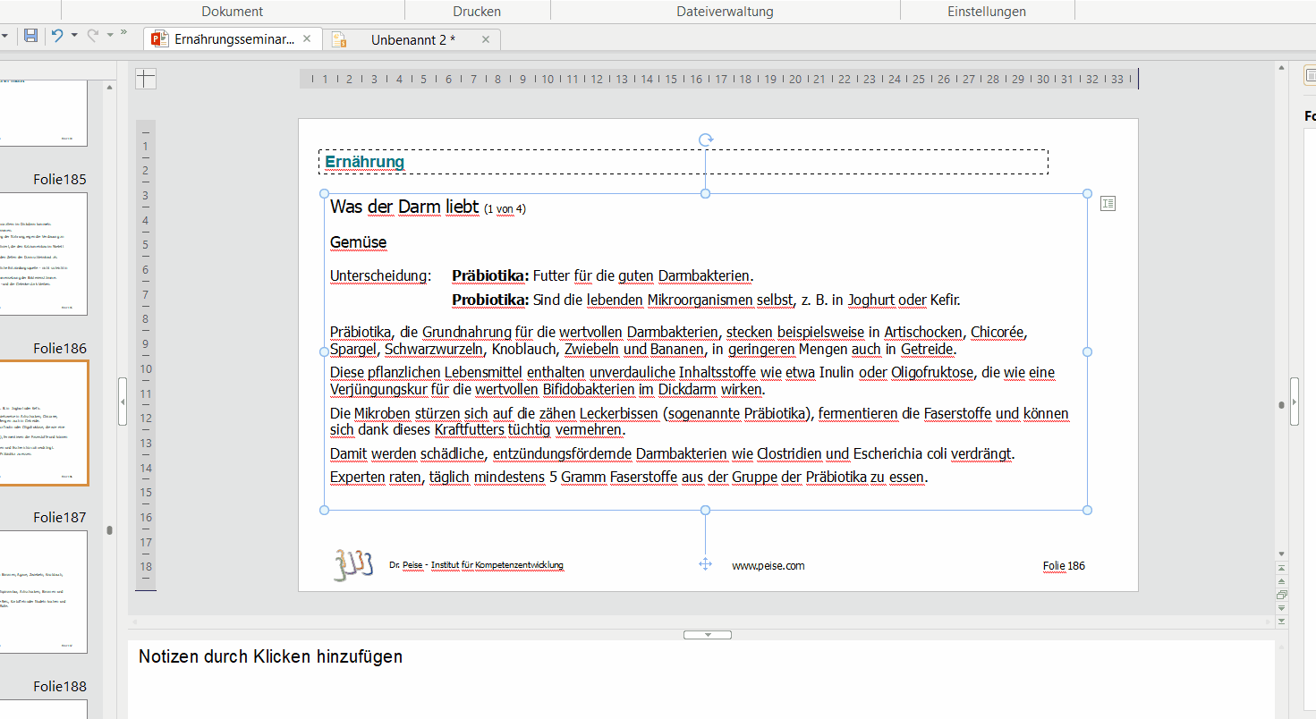Screen dimensions: 1316x719
Task: Switch to the Unbenannt 2 document tab
Action: (412, 39)
